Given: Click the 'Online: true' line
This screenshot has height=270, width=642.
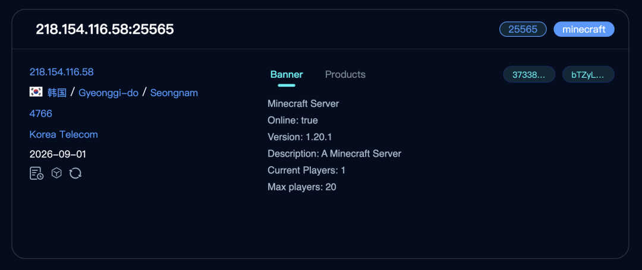Looking at the screenshot, I should (x=292, y=120).
